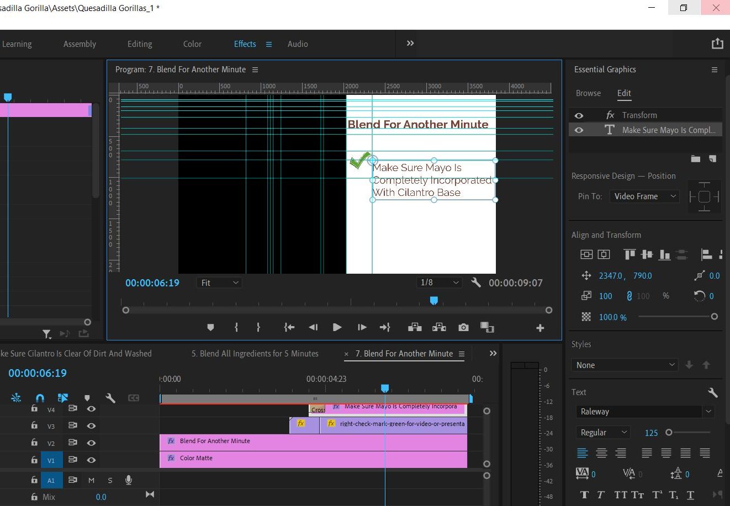
Task: Hide the Transform layer eye
Action: (x=579, y=115)
